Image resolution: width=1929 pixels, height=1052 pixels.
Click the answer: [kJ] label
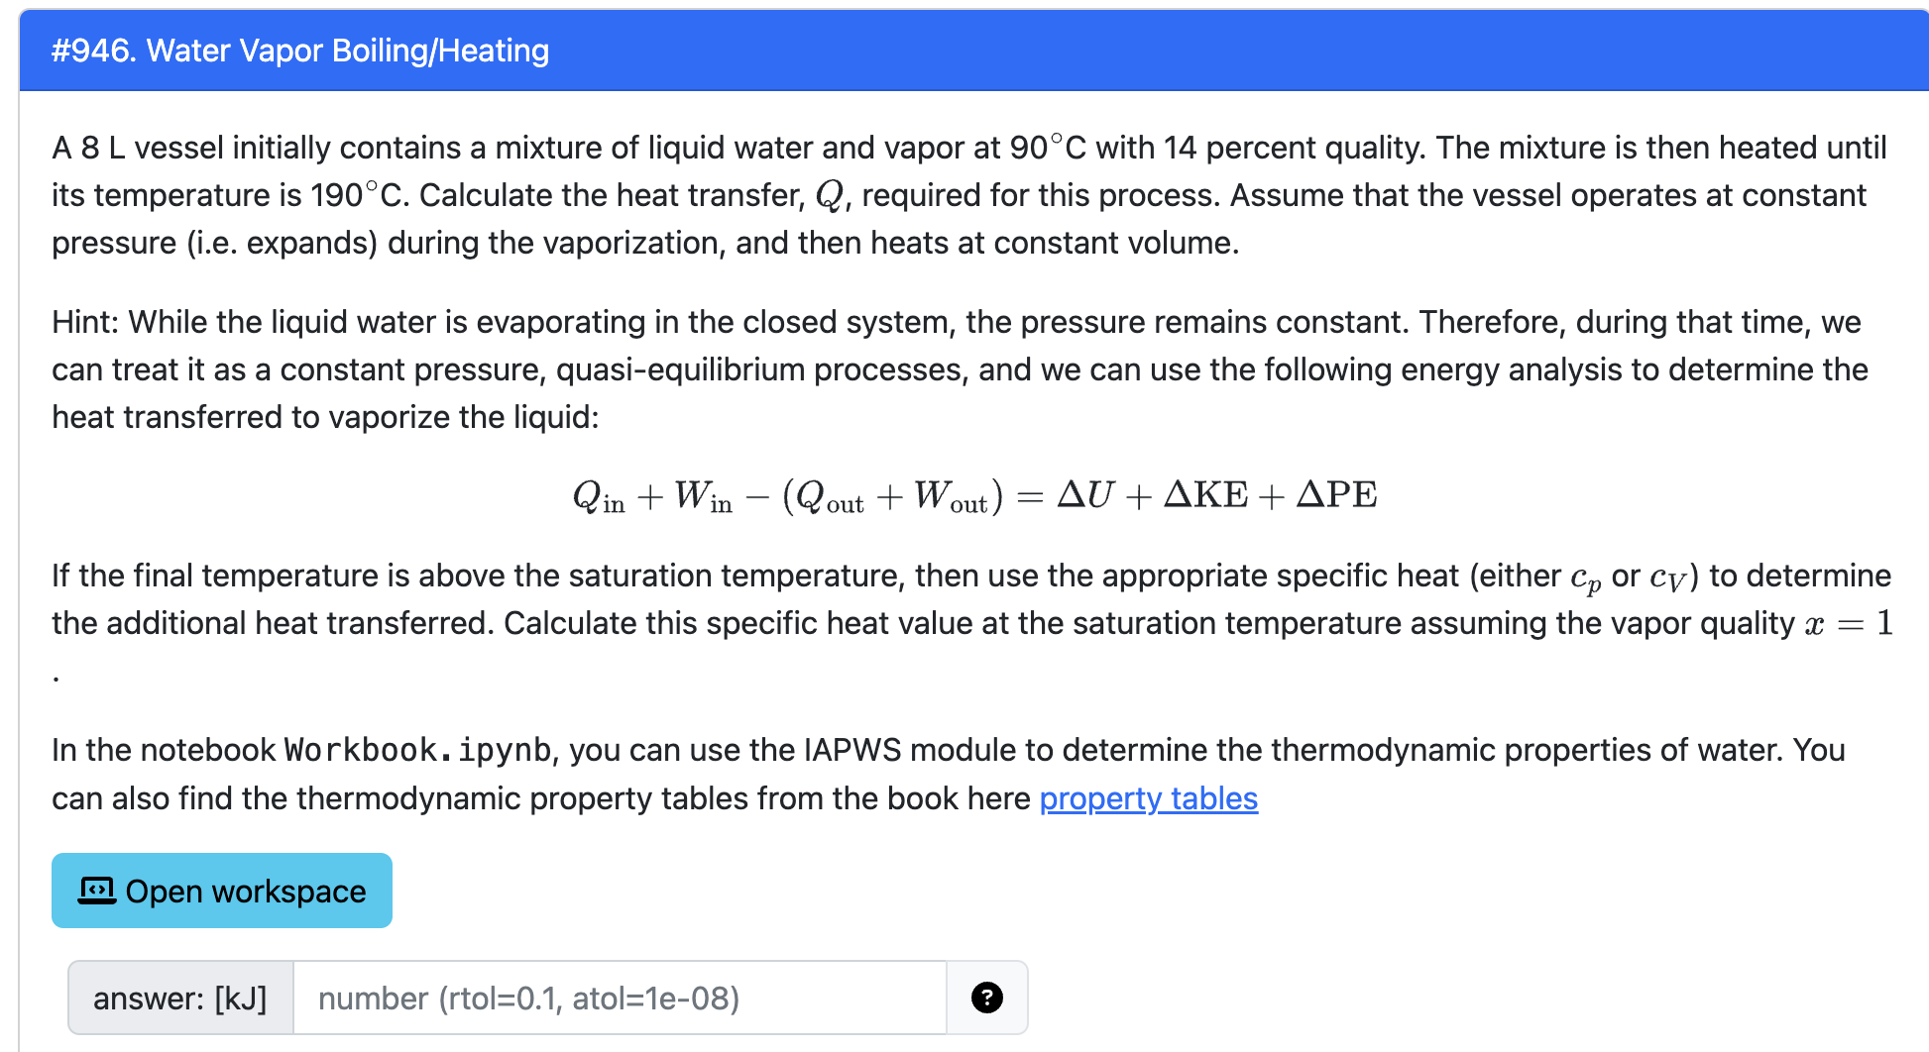click(179, 998)
